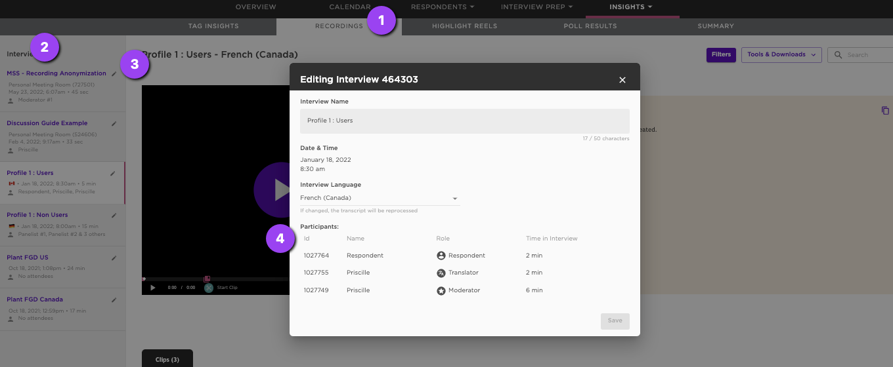This screenshot has height=367, width=893.
Task: Open the Poll Results tab
Action: [590, 26]
